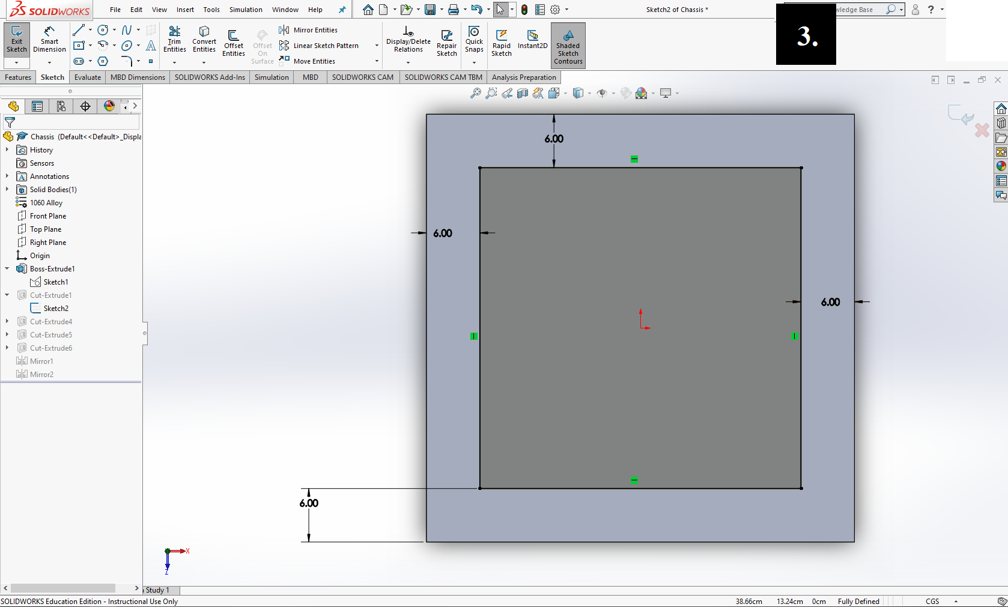This screenshot has height=607, width=1008.
Task: Click Trim Entities tool
Action: [175, 40]
